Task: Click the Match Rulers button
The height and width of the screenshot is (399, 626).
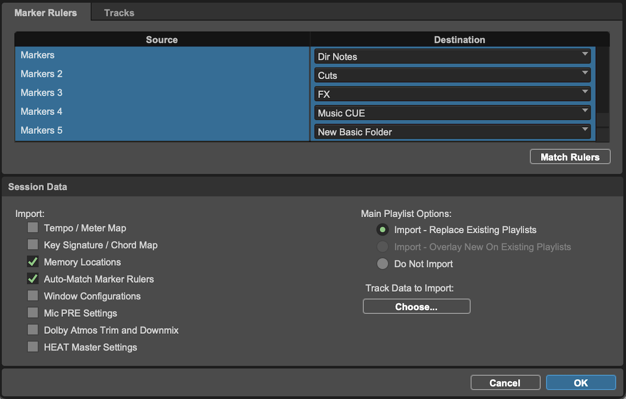Action: pyautogui.click(x=570, y=156)
